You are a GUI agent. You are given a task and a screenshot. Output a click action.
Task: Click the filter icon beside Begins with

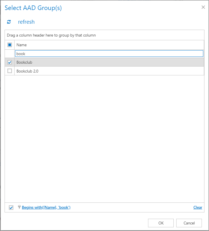[x=19, y=207]
